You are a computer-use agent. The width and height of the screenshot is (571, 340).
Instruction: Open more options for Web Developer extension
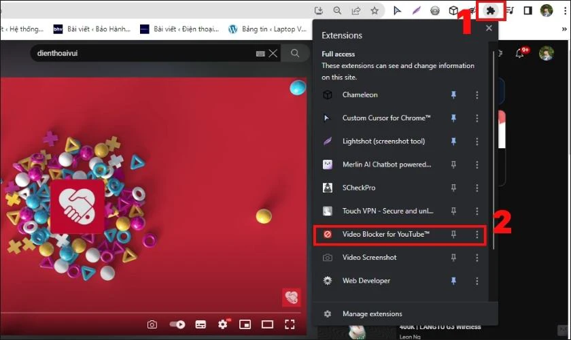[x=477, y=281]
